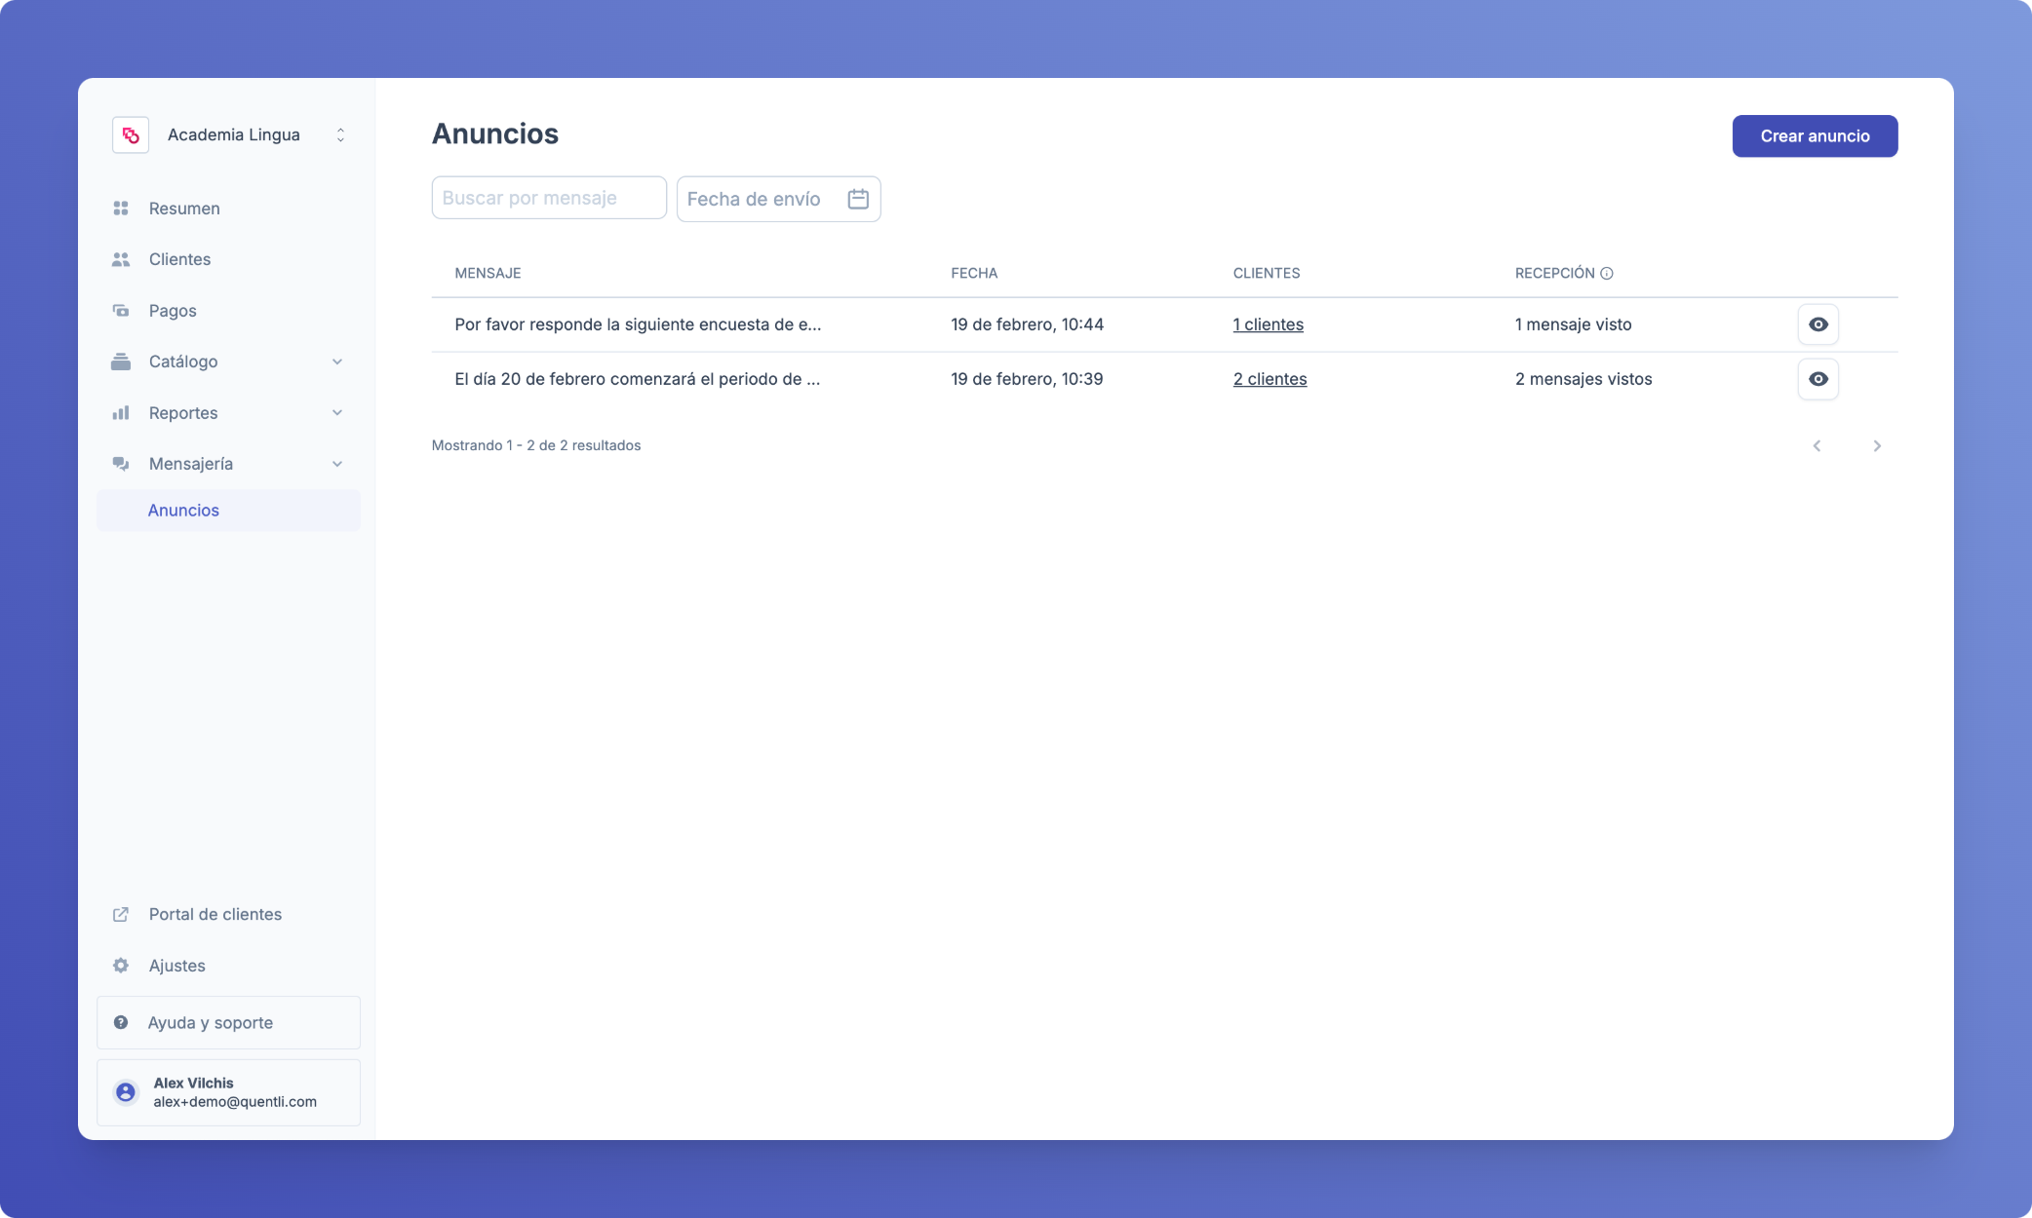Image resolution: width=2032 pixels, height=1218 pixels.
Task: View the 20 de febrero announcement eye icon
Action: coord(1818,379)
